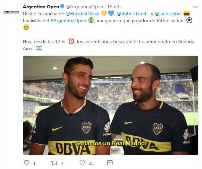Open the @RobertFarah_ profile mention
The image size is (202, 169).
click(133, 14)
